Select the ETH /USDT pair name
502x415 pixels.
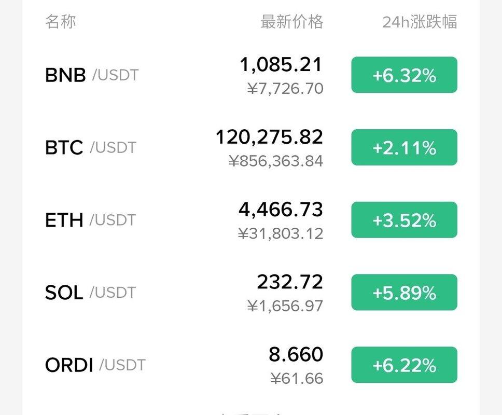90,220
